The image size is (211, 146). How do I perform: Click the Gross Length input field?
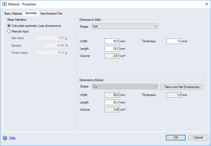pos(112,102)
